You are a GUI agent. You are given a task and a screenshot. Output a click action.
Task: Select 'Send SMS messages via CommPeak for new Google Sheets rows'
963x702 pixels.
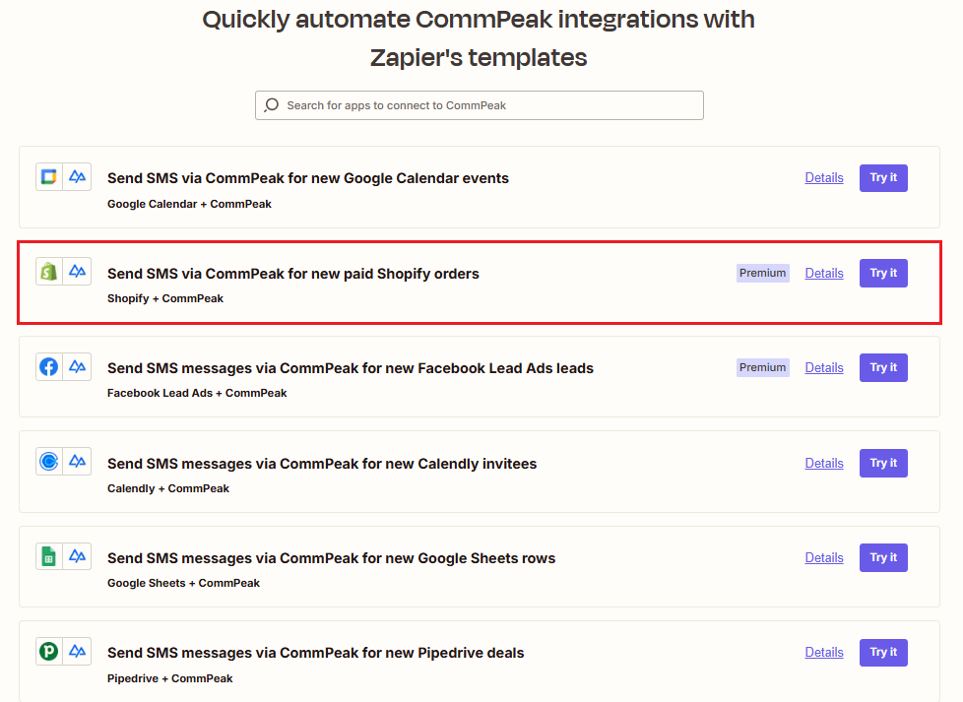331,557
